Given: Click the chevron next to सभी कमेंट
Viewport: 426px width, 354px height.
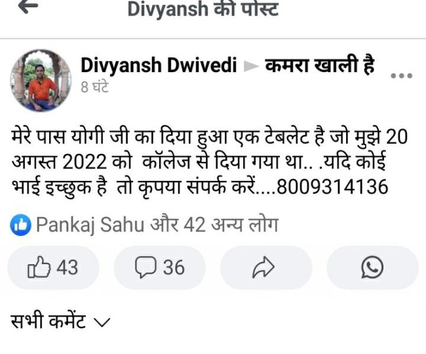Looking at the screenshot, I should pyautogui.click(x=102, y=323).
